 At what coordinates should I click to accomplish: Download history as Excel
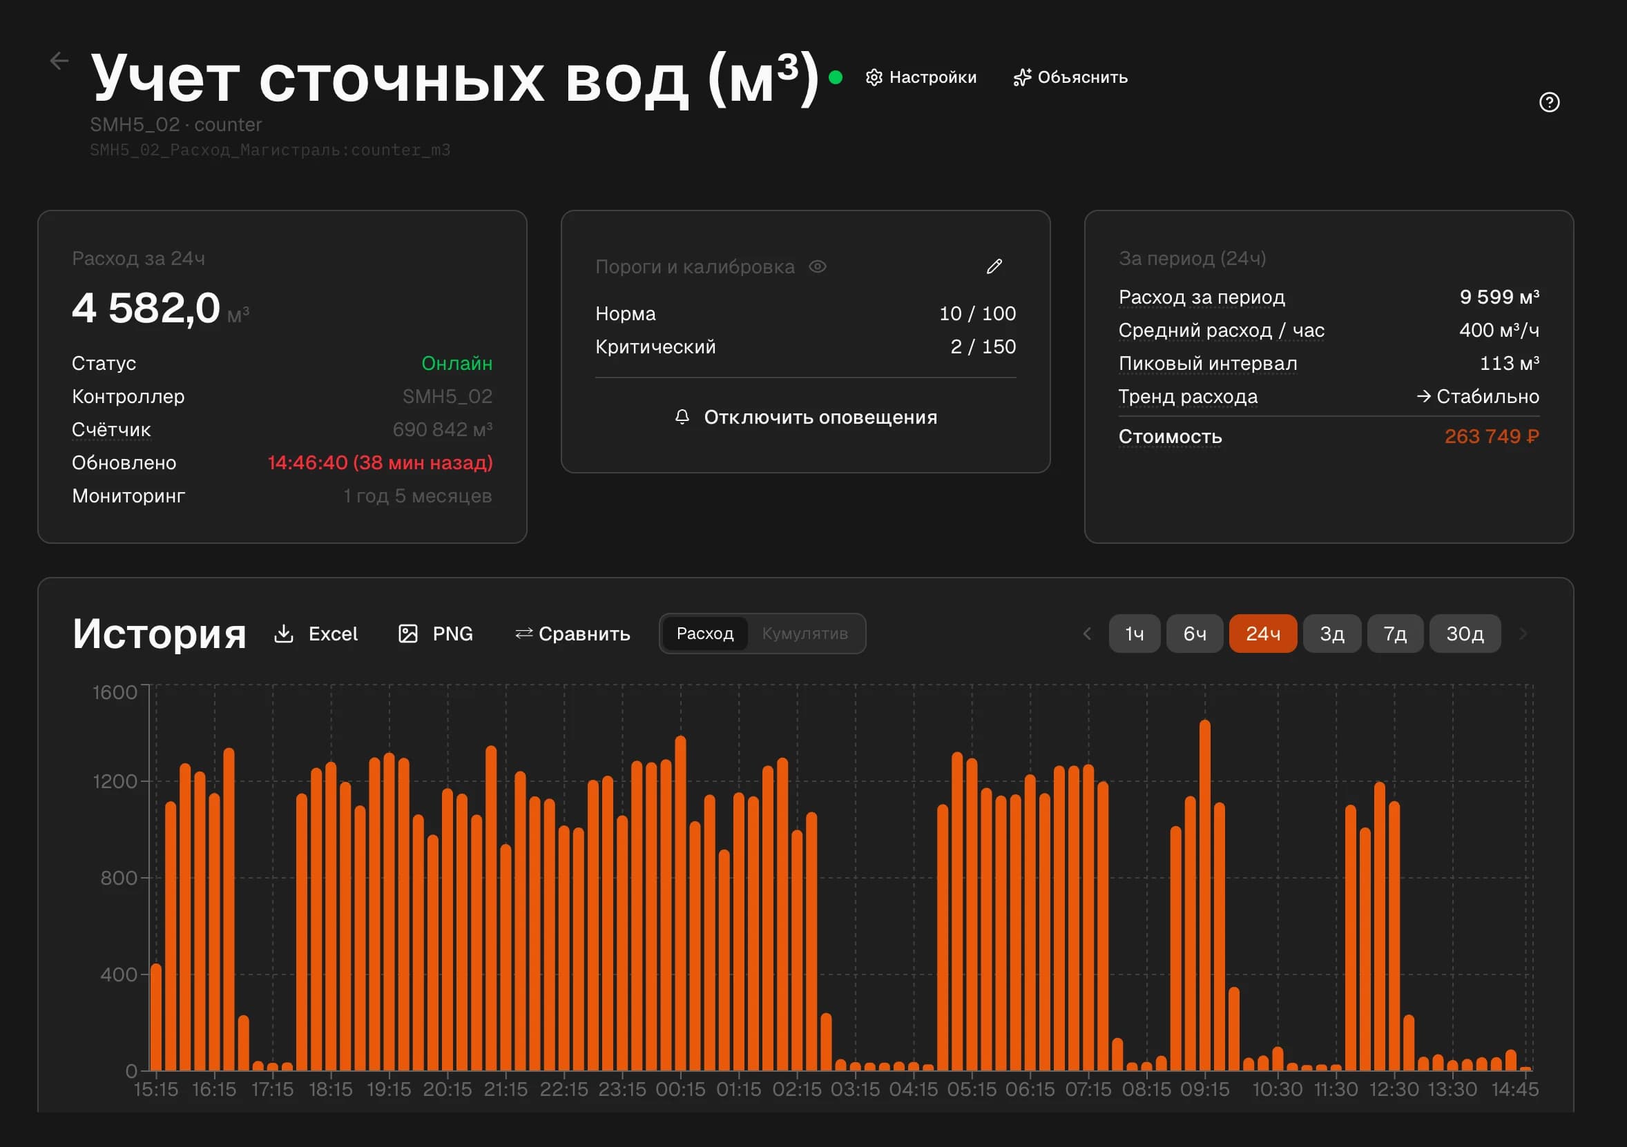(x=316, y=633)
